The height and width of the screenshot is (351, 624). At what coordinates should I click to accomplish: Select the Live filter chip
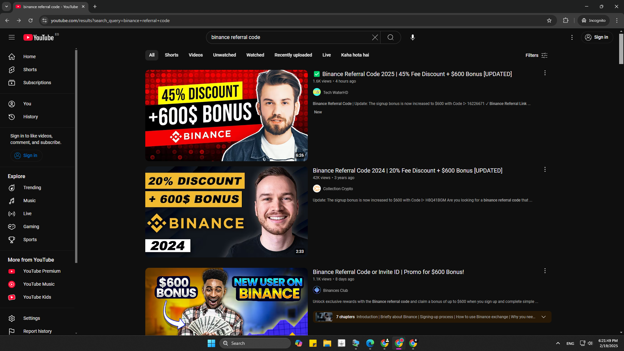tap(326, 55)
